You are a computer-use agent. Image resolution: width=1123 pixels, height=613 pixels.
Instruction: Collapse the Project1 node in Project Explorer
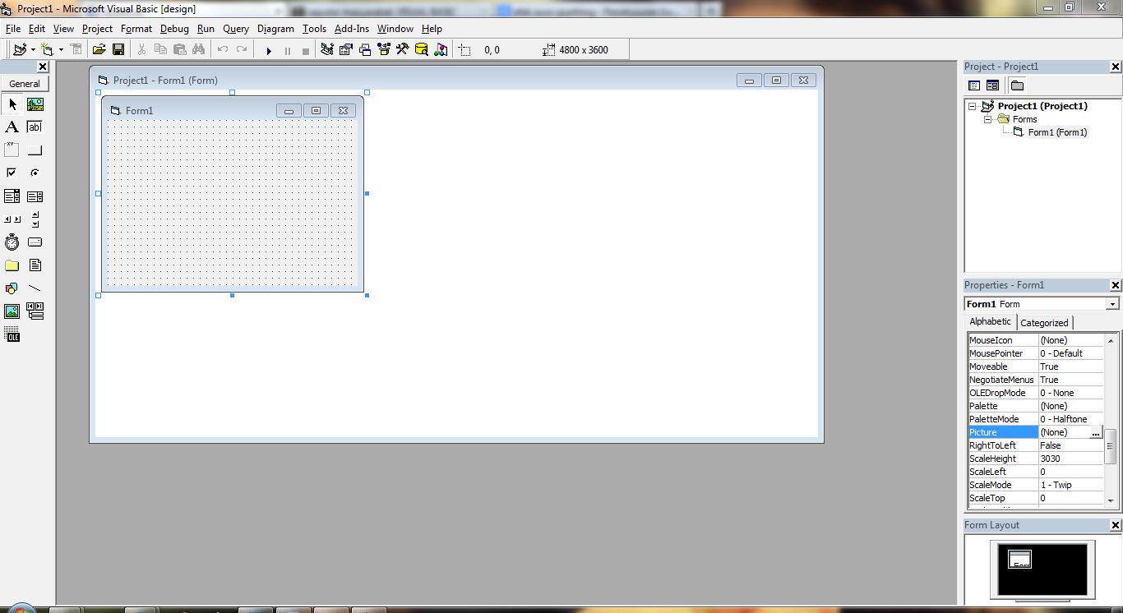(x=973, y=106)
